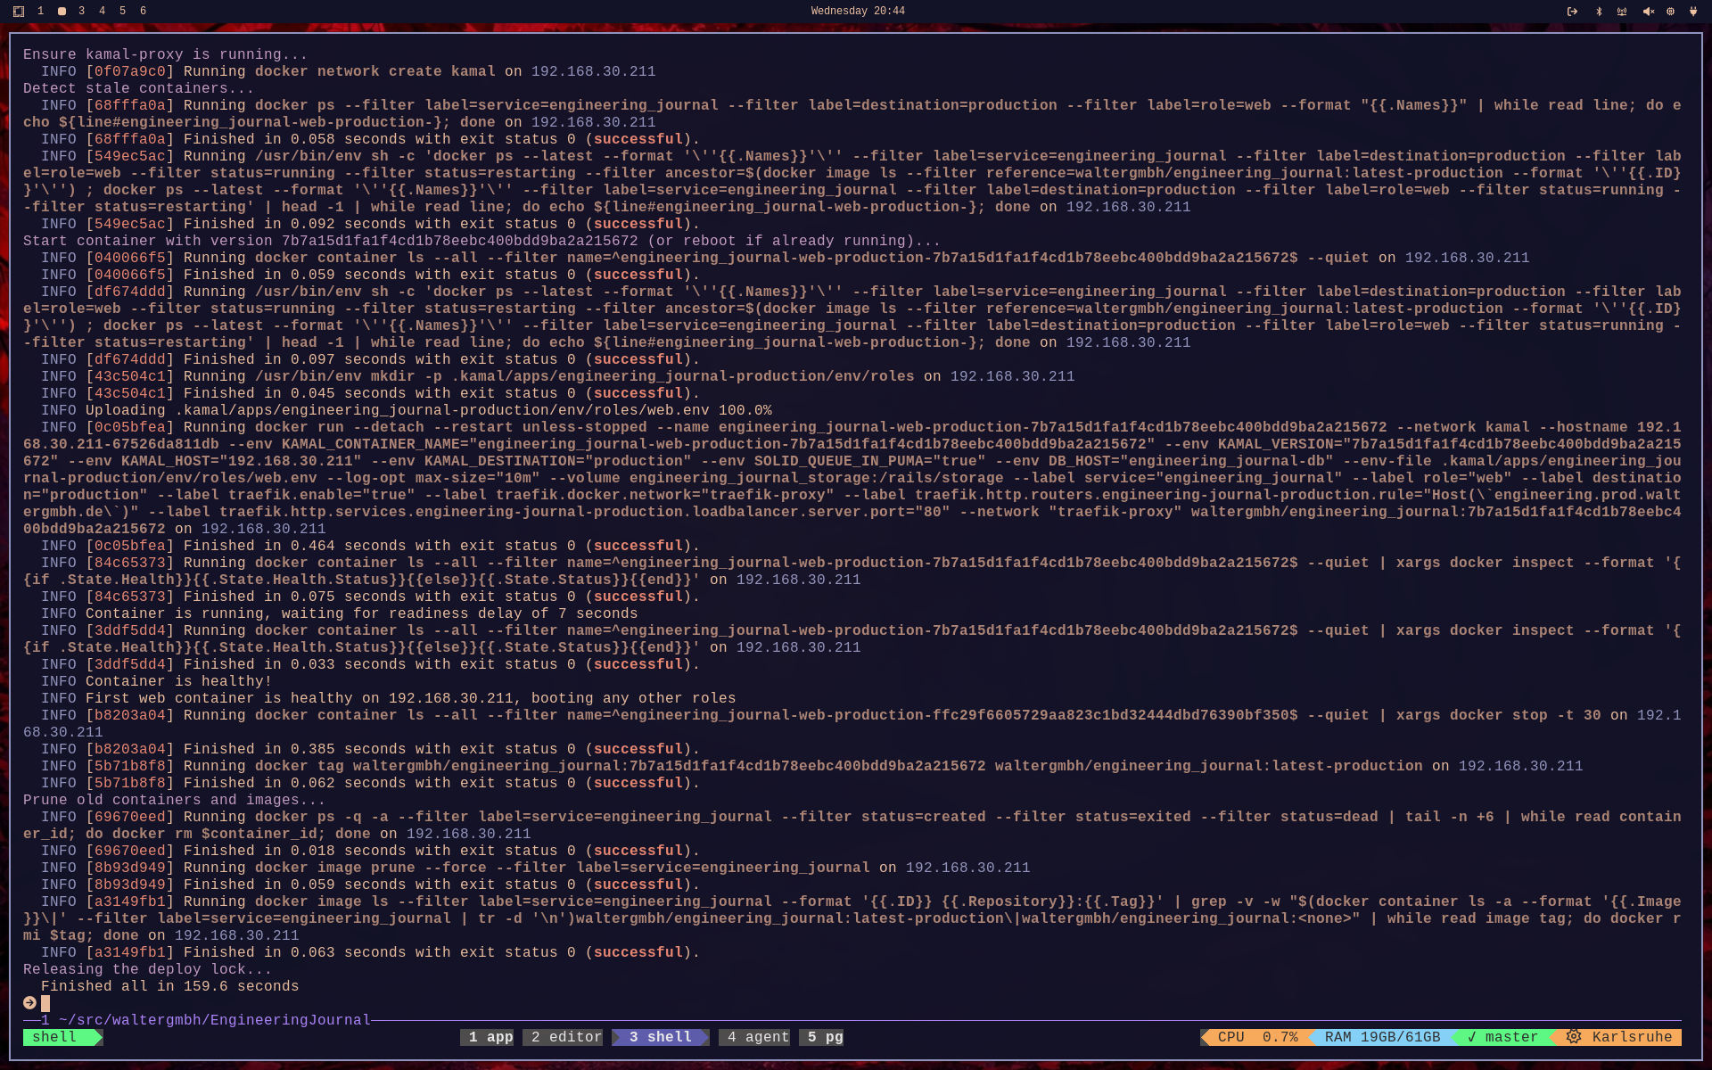Click the window layout icon at top-left
The height and width of the screenshot is (1070, 1712).
18,12
